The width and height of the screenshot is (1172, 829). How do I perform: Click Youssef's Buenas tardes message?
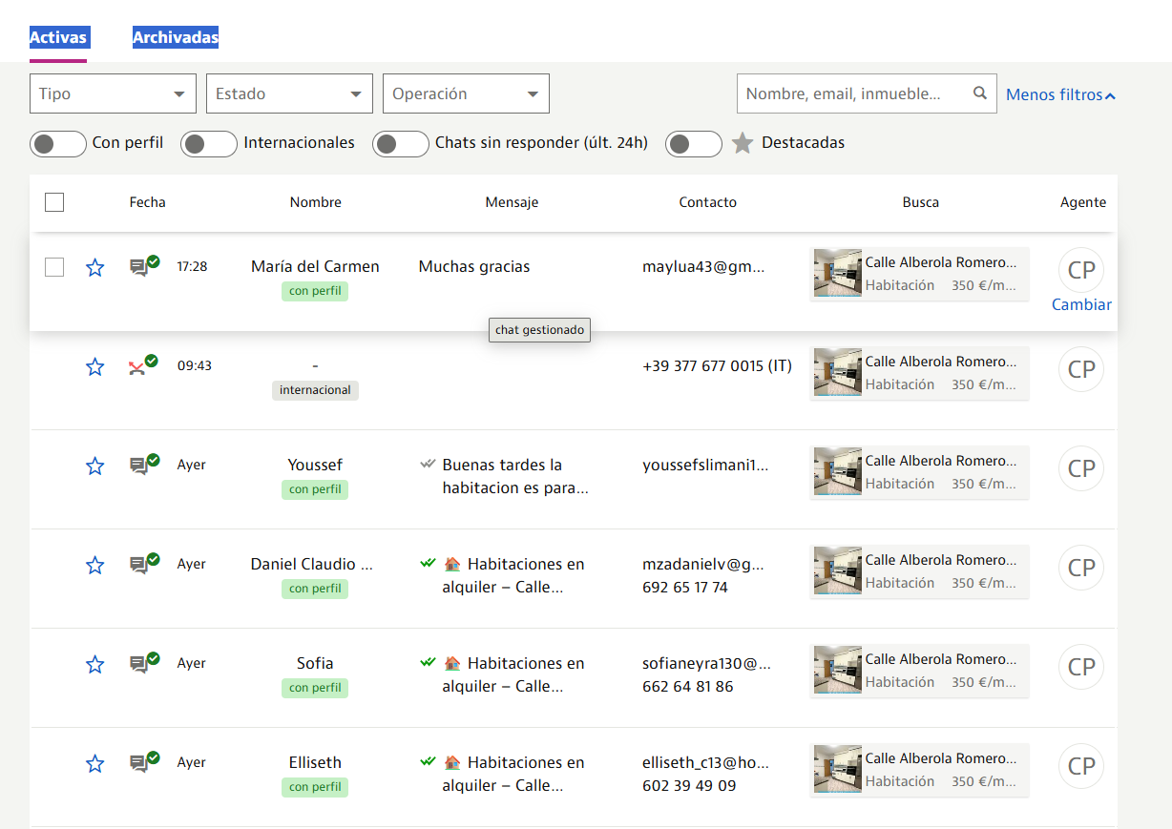(x=515, y=476)
